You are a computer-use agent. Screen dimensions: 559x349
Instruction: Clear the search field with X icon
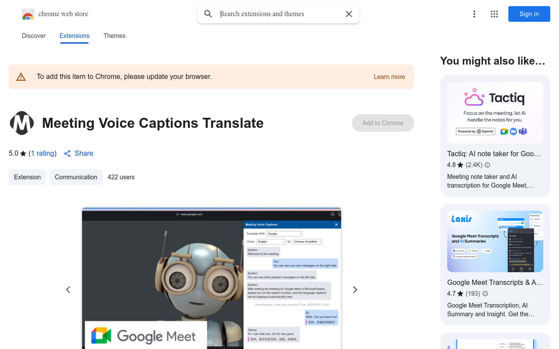tap(349, 14)
